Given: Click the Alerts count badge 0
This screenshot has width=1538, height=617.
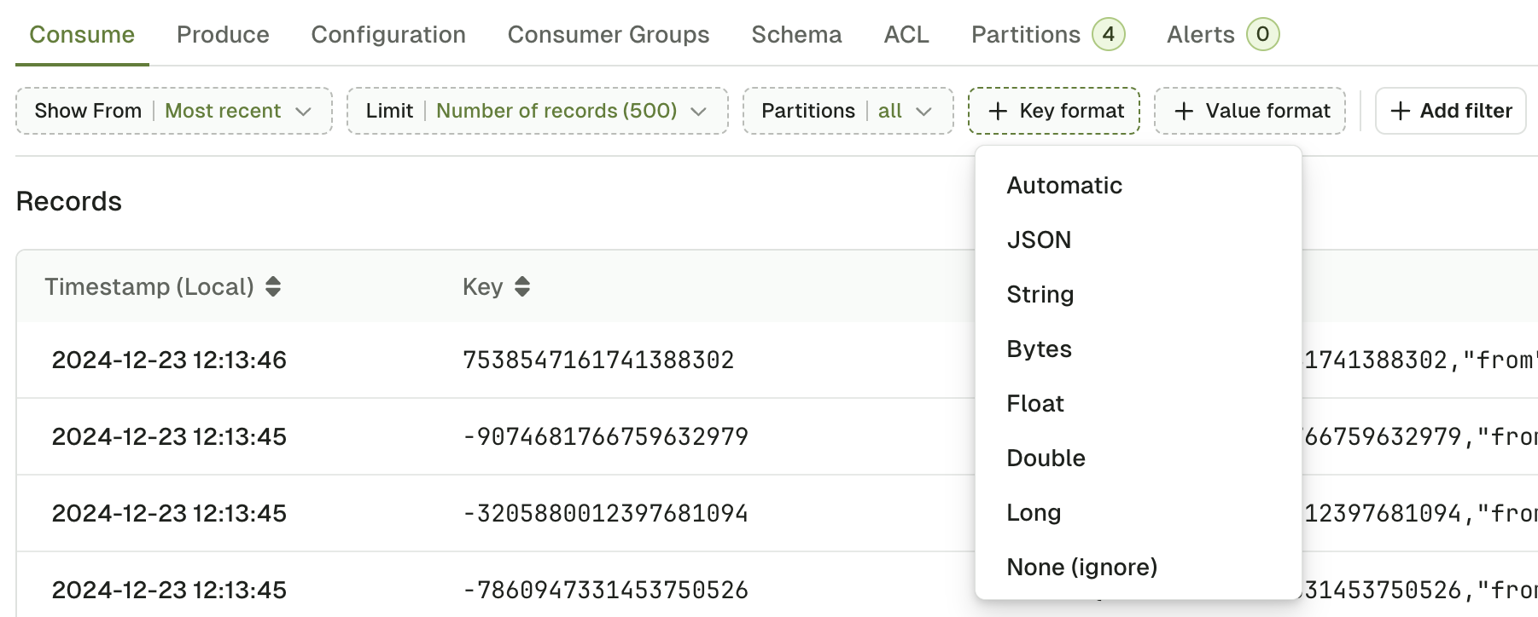Looking at the screenshot, I should click(1262, 34).
